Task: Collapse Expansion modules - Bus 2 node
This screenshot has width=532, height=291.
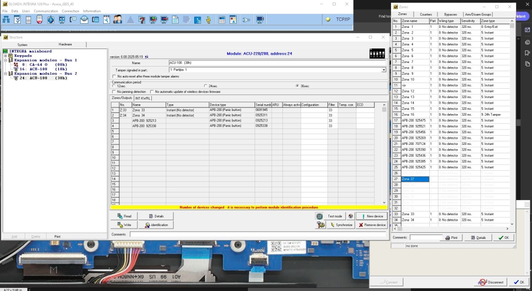Action: point(5,74)
